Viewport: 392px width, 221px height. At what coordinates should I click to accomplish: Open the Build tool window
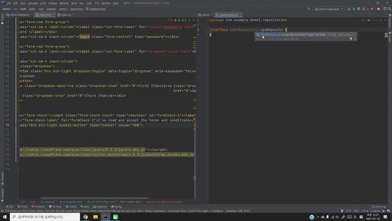(x=85, y=207)
